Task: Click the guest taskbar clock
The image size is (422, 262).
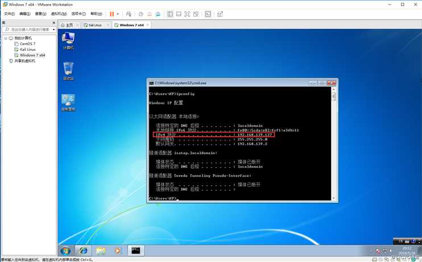Action: click(x=407, y=251)
